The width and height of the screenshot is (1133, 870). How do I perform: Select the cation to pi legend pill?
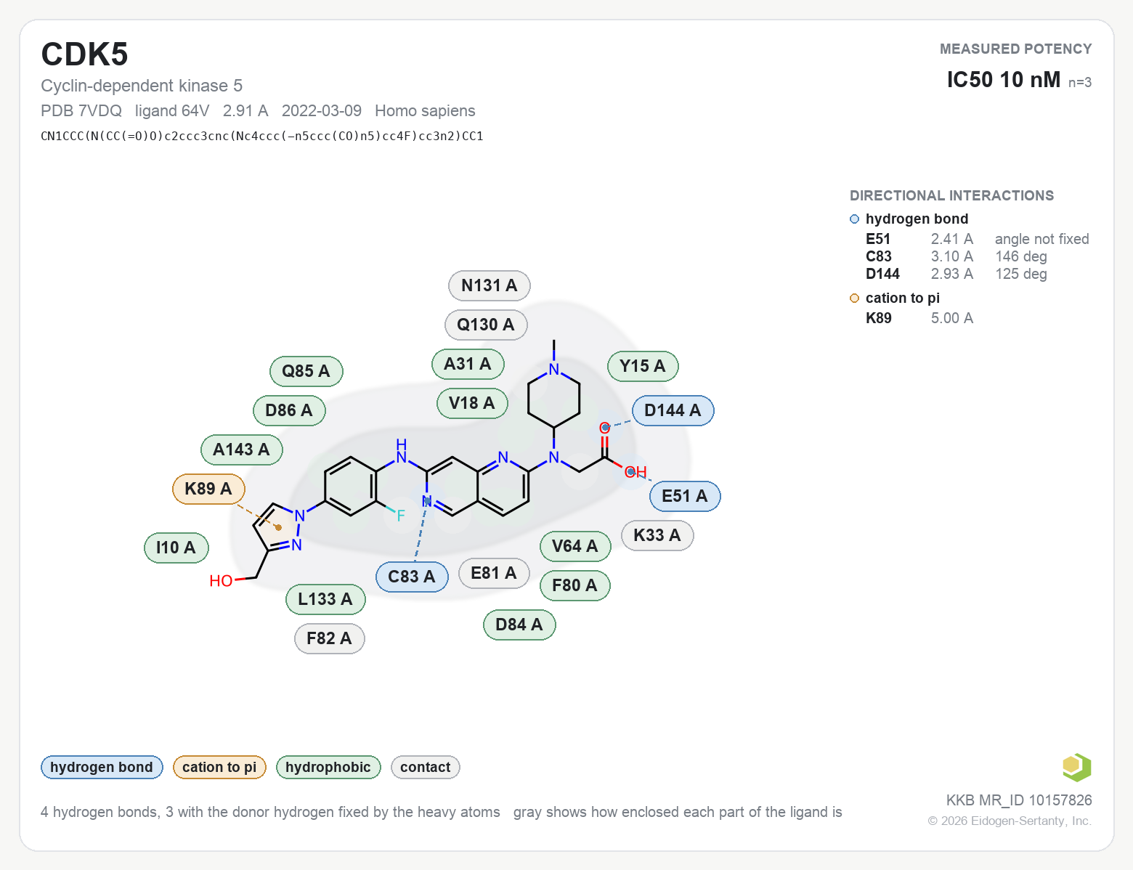tap(219, 768)
